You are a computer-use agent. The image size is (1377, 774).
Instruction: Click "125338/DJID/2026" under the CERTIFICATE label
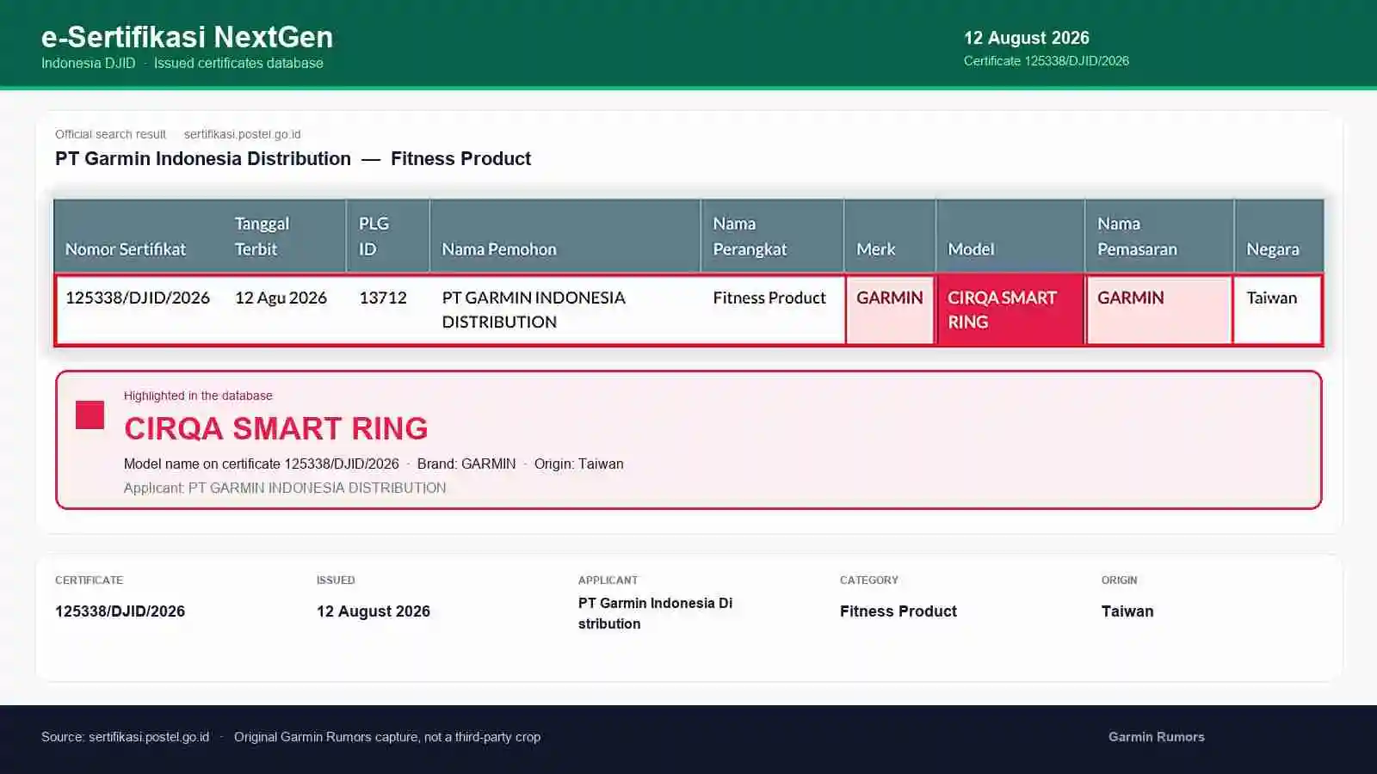pyautogui.click(x=120, y=611)
